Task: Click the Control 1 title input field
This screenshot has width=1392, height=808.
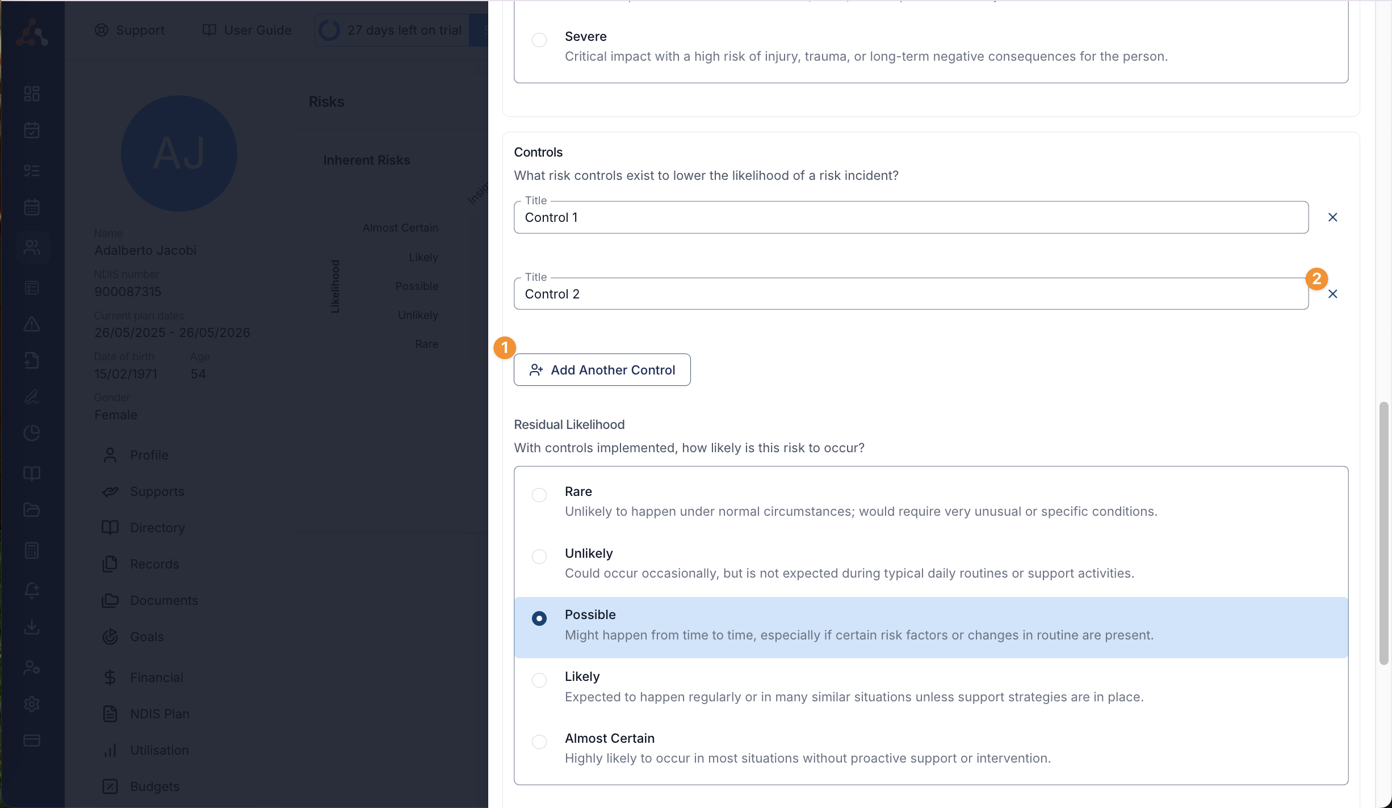Action: click(911, 217)
